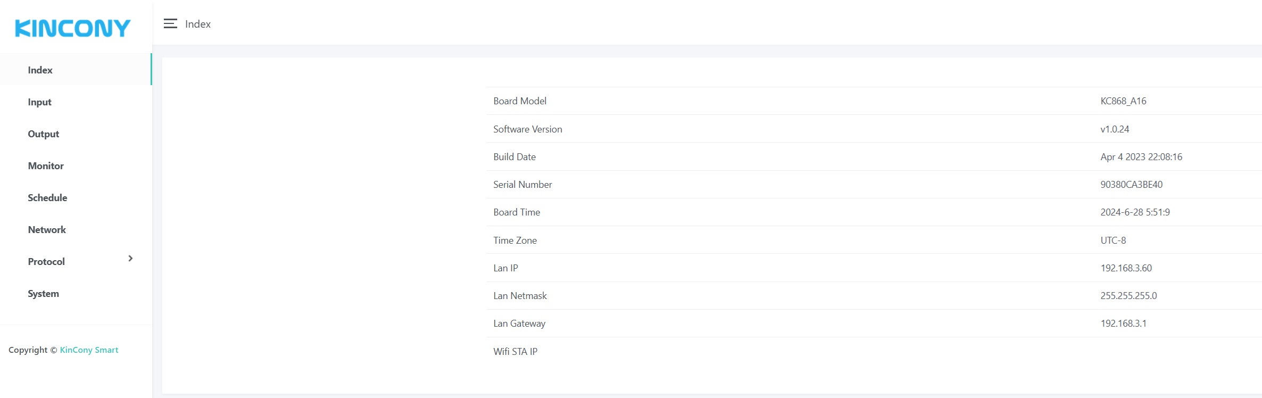Image resolution: width=1262 pixels, height=398 pixels.
Task: Click the Lan Gateway 192.168.3.1 value
Action: tap(1123, 324)
